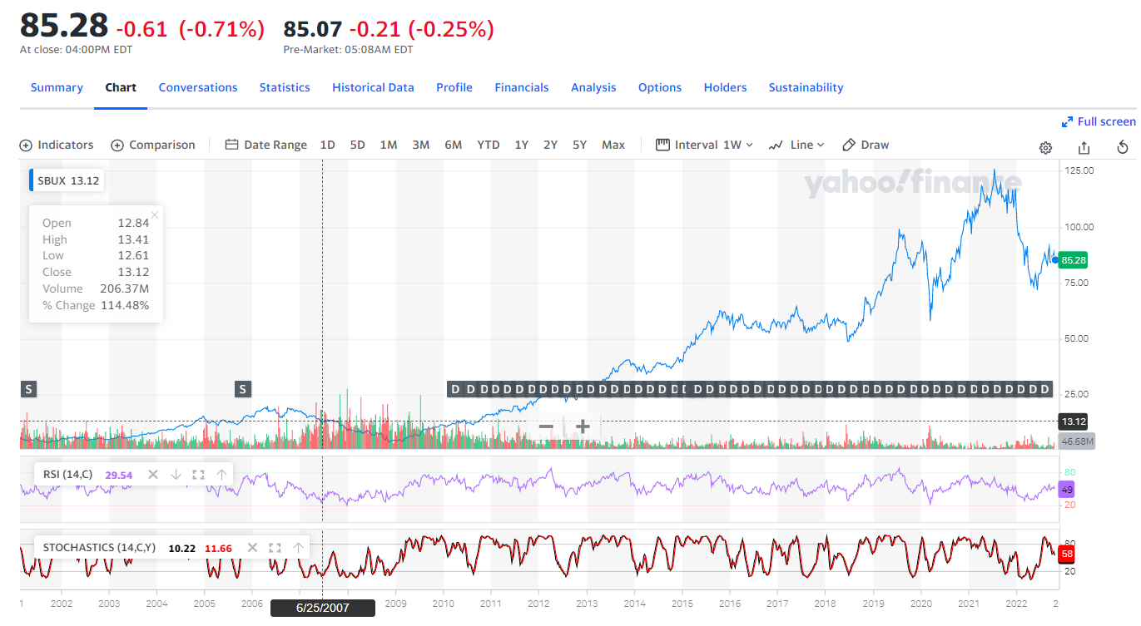
Task: Click the large closing price 85.28
Action: pyautogui.click(x=64, y=26)
